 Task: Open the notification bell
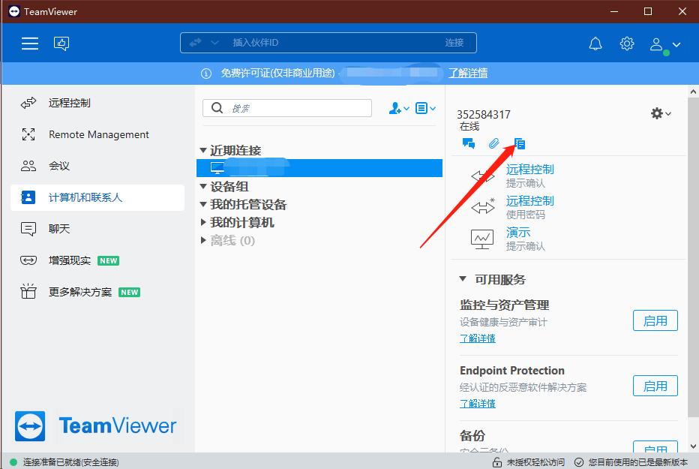(595, 44)
